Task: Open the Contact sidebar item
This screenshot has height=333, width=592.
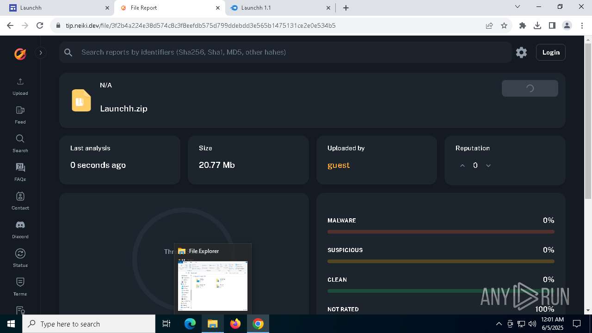Action: pos(20,201)
